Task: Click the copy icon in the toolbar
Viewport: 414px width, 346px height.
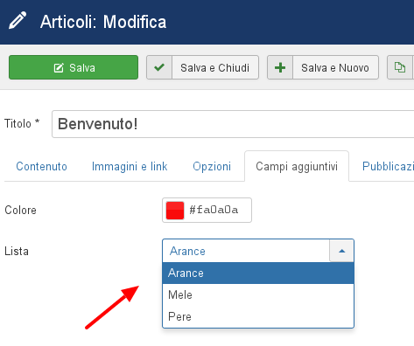Action: click(x=400, y=67)
